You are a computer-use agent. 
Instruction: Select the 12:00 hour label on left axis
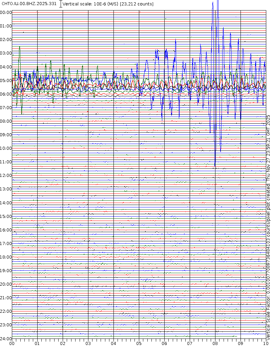6,176
